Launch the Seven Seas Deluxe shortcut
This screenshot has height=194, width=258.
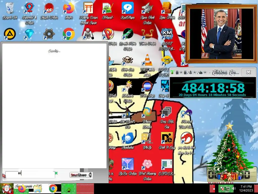128,66
